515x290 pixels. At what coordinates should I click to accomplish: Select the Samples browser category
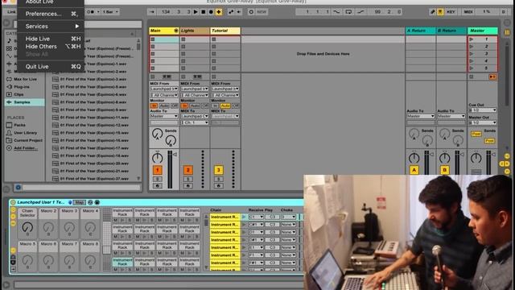click(25, 102)
